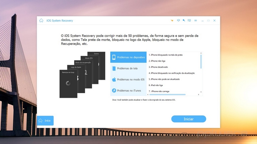Click the house icon on Início button
Image resolution: width=257 pixels, height=144 pixels.
click(40, 121)
